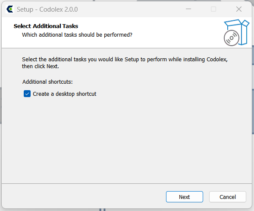Minimize the Codolex Setup window

pos(188,9)
